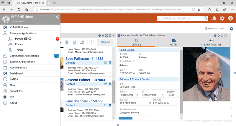Adjust the column count stepper

[91, 43]
